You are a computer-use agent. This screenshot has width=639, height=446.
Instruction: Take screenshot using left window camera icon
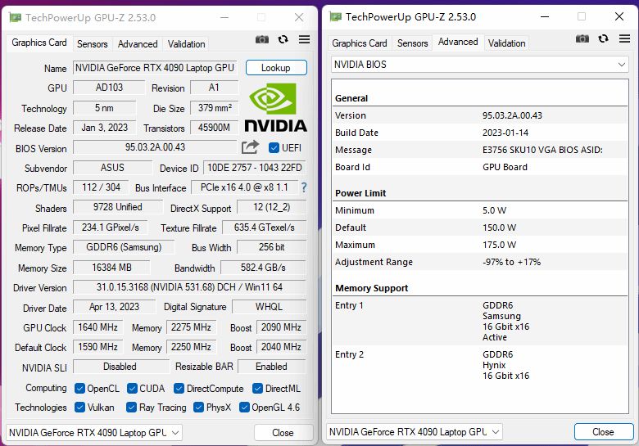coord(262,39)
